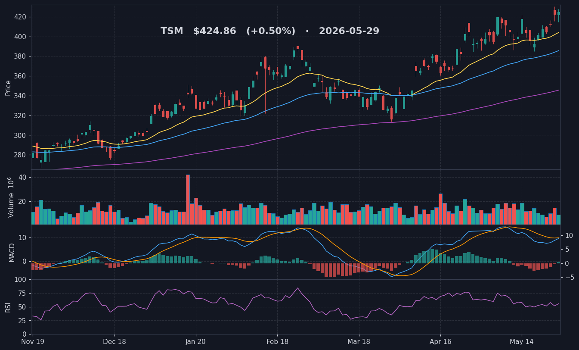Click the May 14 date axis label
The image size is (579, 350).
pos(522,342)
